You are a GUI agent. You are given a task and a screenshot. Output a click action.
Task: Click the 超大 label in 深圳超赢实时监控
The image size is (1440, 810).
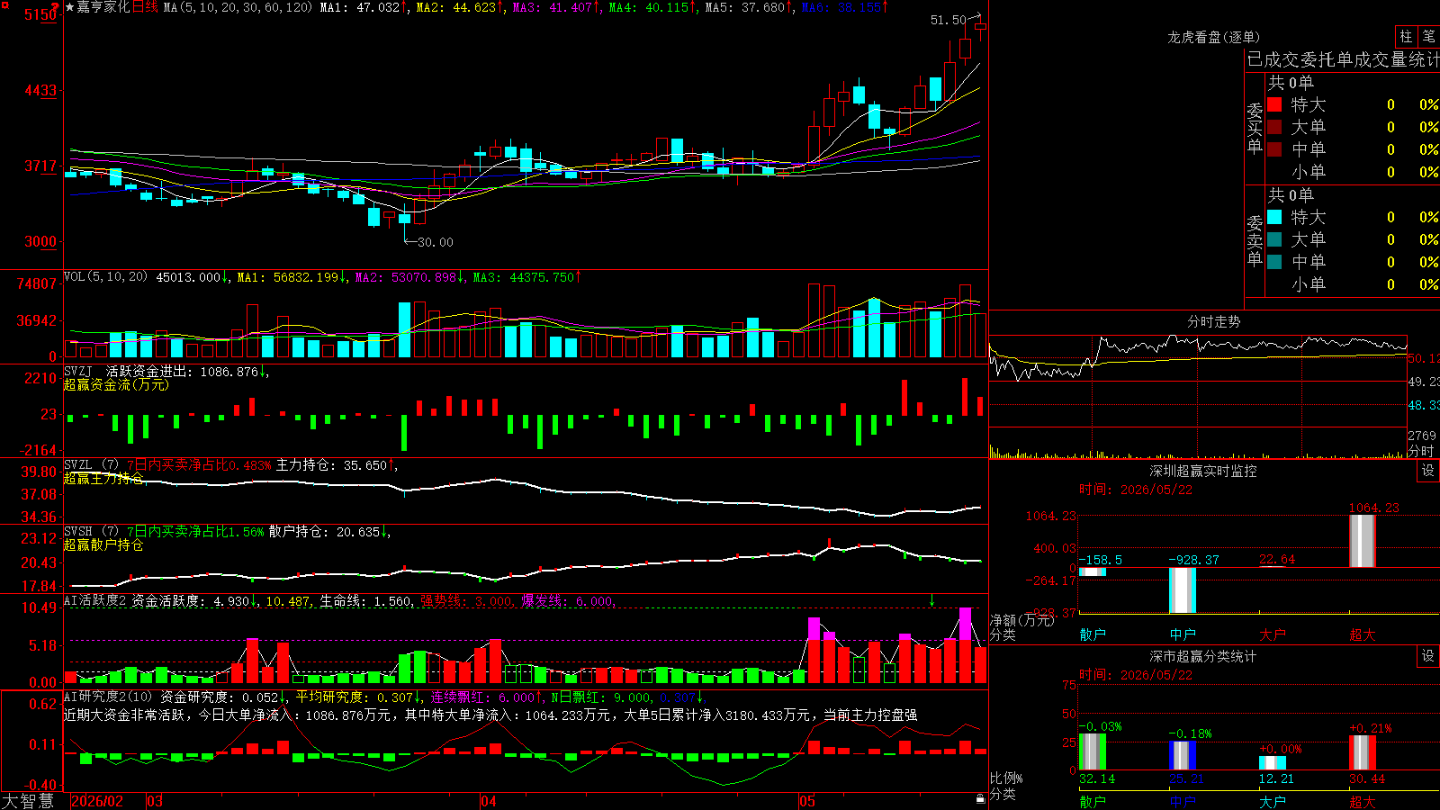coord(1363,634)
